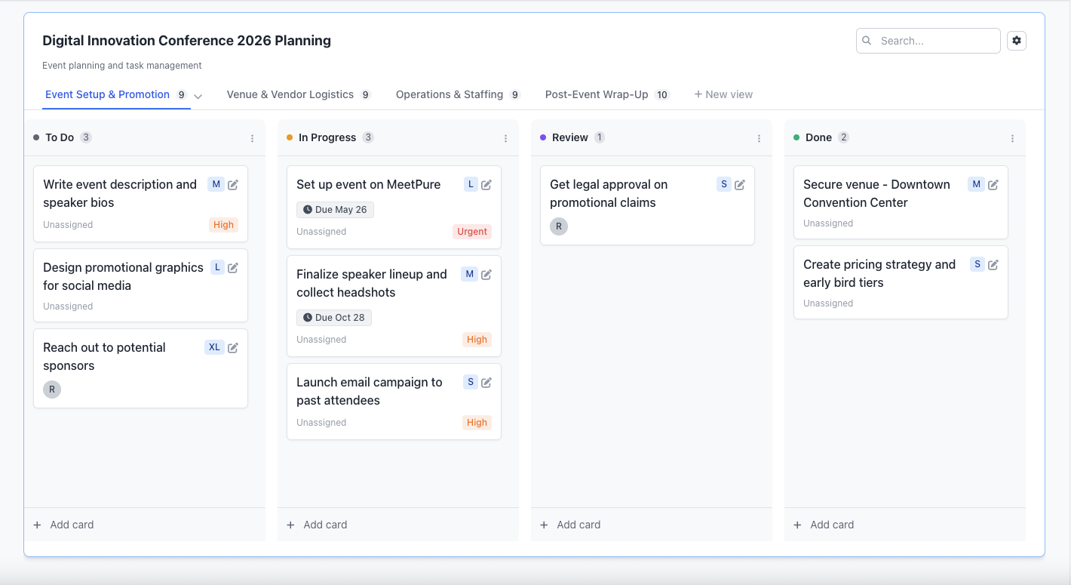This screenshot has height=585, width=1071.
Task: Click the edit icon on the pricing strategy card
Action: (x=993, y=264)
